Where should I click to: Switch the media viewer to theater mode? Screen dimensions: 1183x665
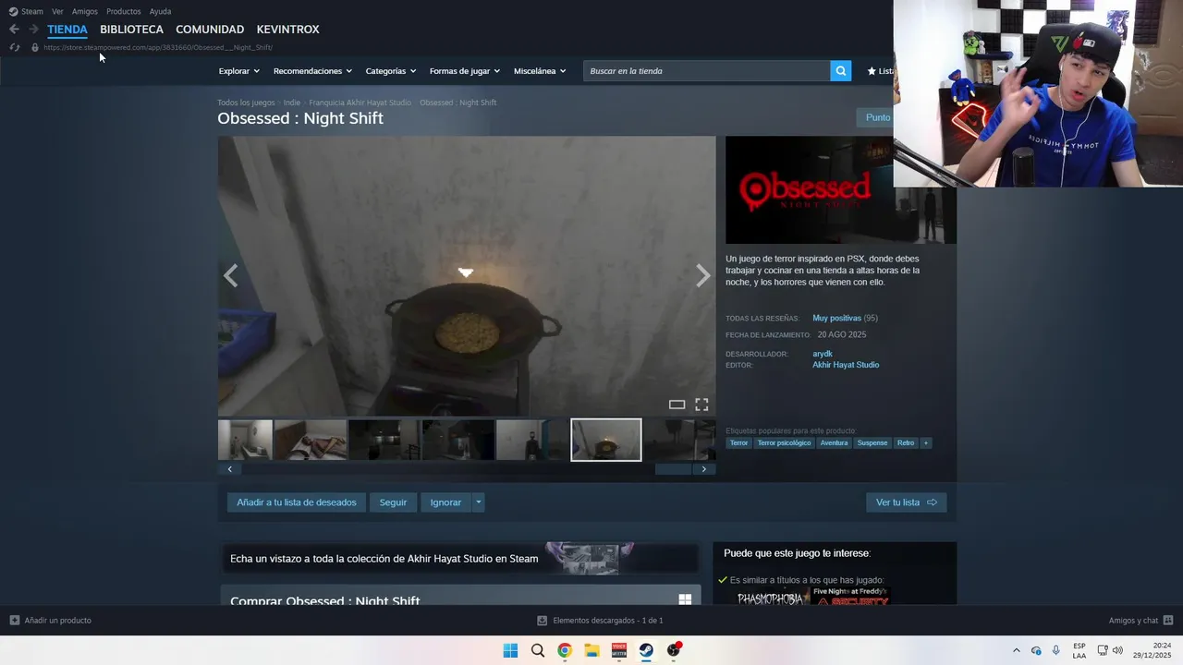[x=677, y=405]
